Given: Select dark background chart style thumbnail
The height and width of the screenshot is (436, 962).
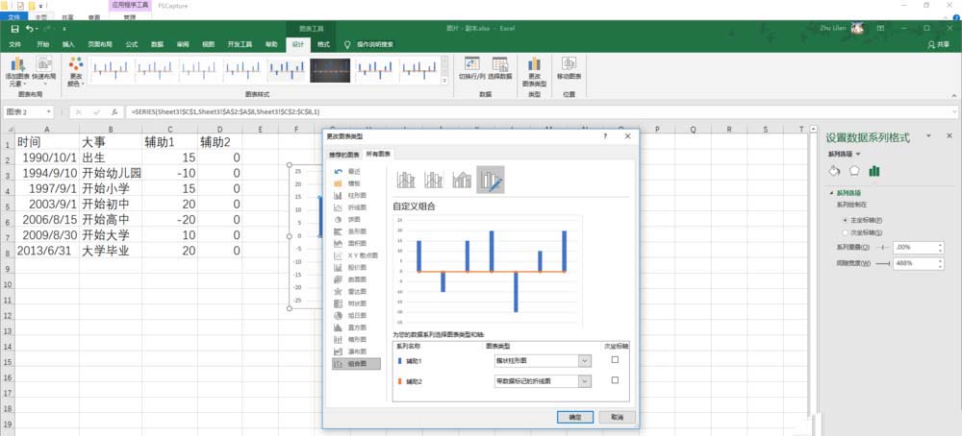Looking at the screenshot, I should pyautogui.click(x=330, y=70).
